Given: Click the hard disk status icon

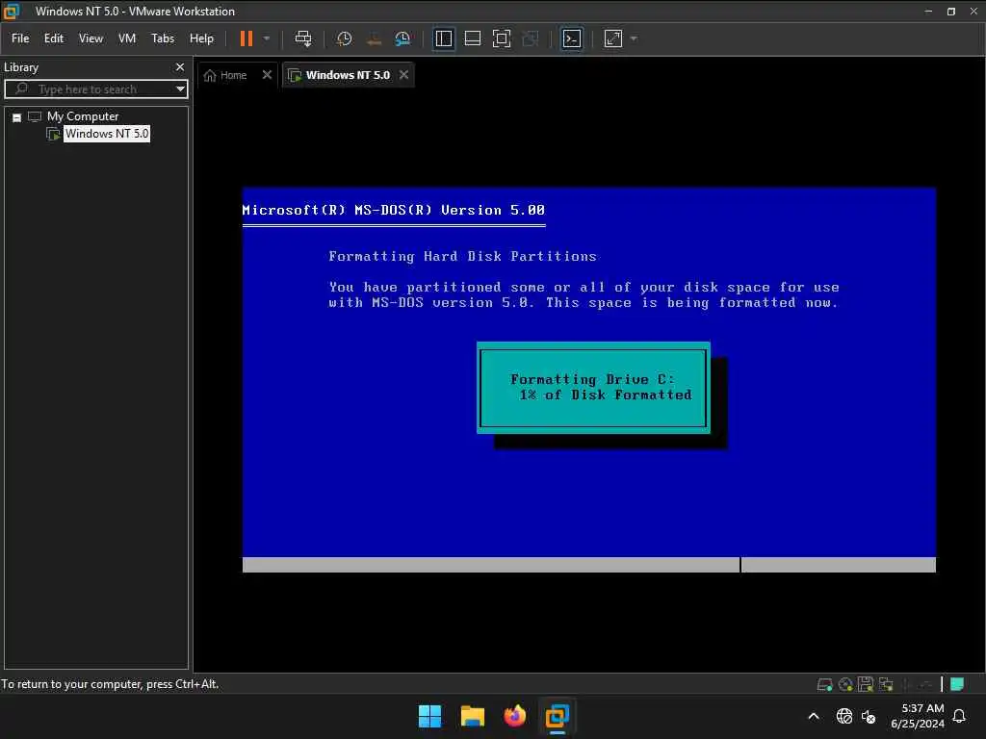Looking at the screenshot, I should (825, 684).
